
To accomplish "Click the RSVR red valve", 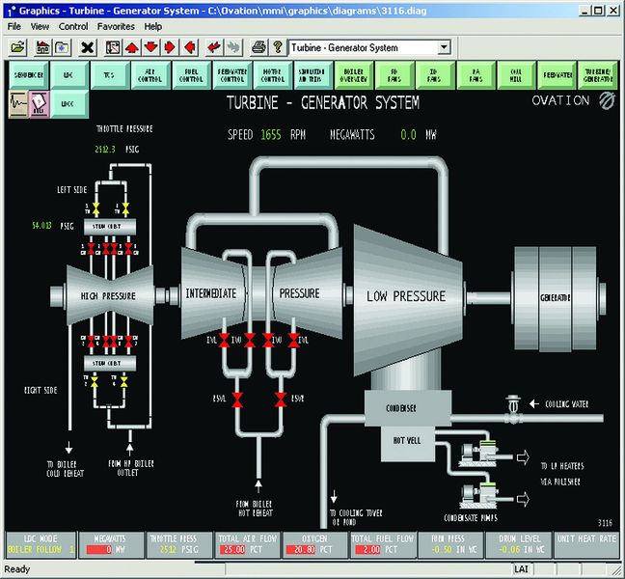I will point(281,400).
